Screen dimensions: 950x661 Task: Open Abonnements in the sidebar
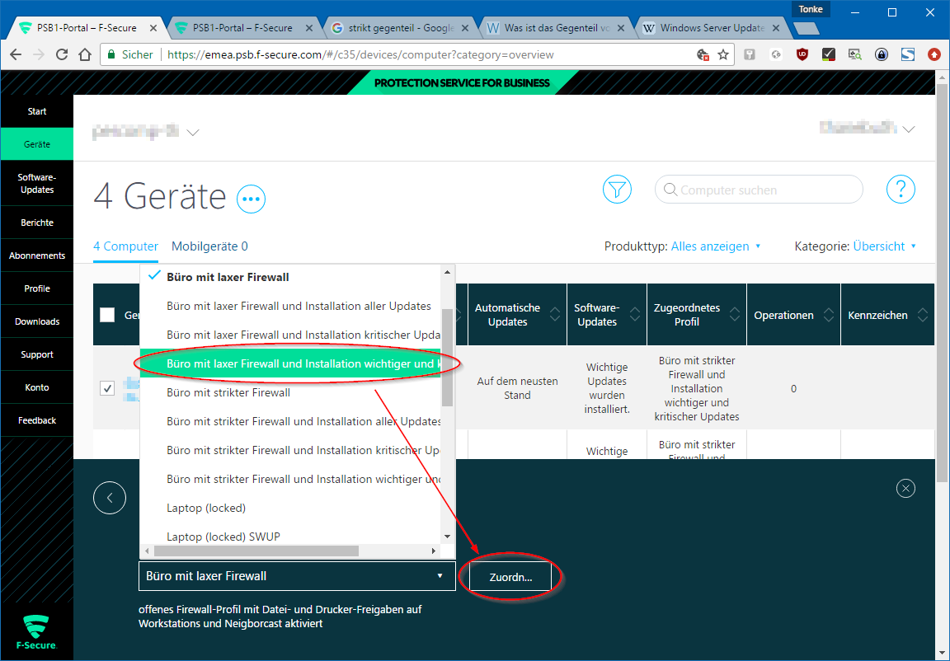coord(37,255)
